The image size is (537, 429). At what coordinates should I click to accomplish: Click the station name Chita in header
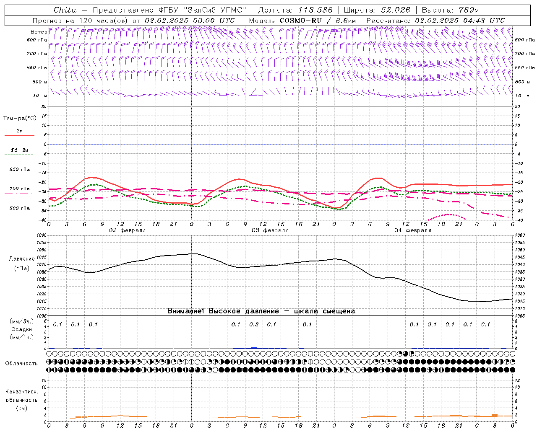pos(65,10)
